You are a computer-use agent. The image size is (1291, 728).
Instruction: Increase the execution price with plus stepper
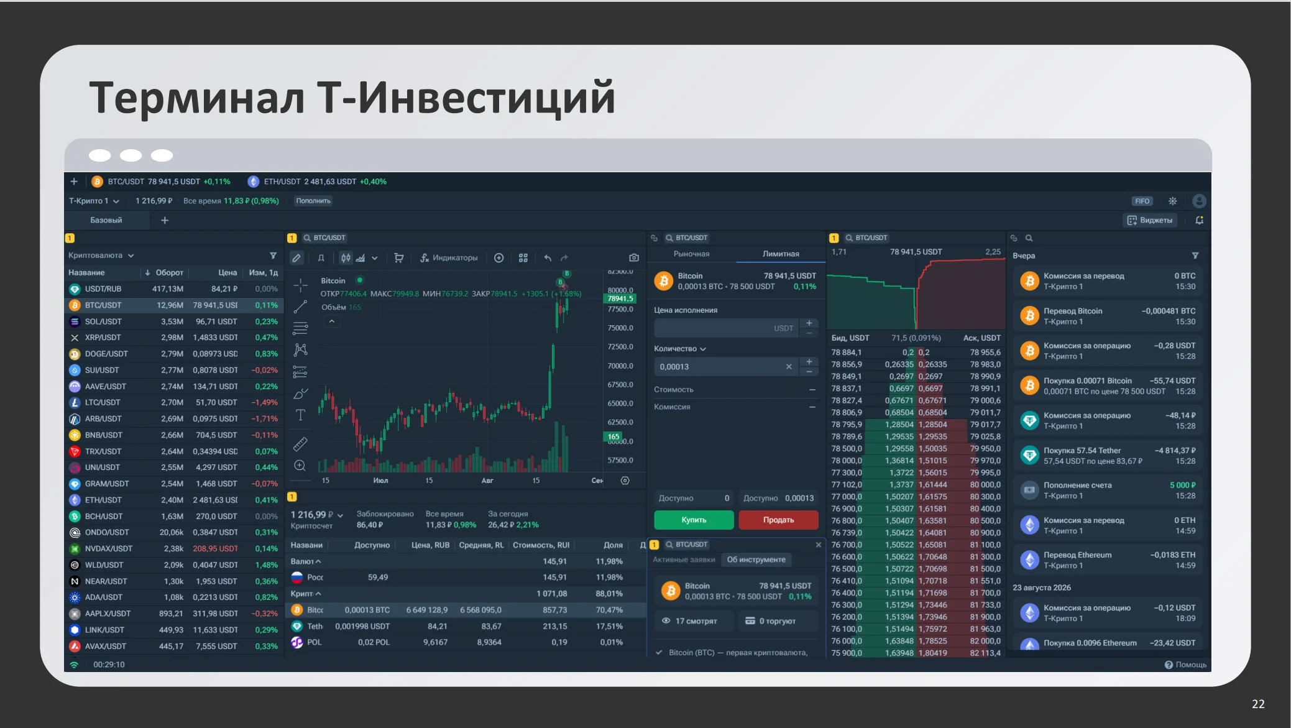pos(809,323)
